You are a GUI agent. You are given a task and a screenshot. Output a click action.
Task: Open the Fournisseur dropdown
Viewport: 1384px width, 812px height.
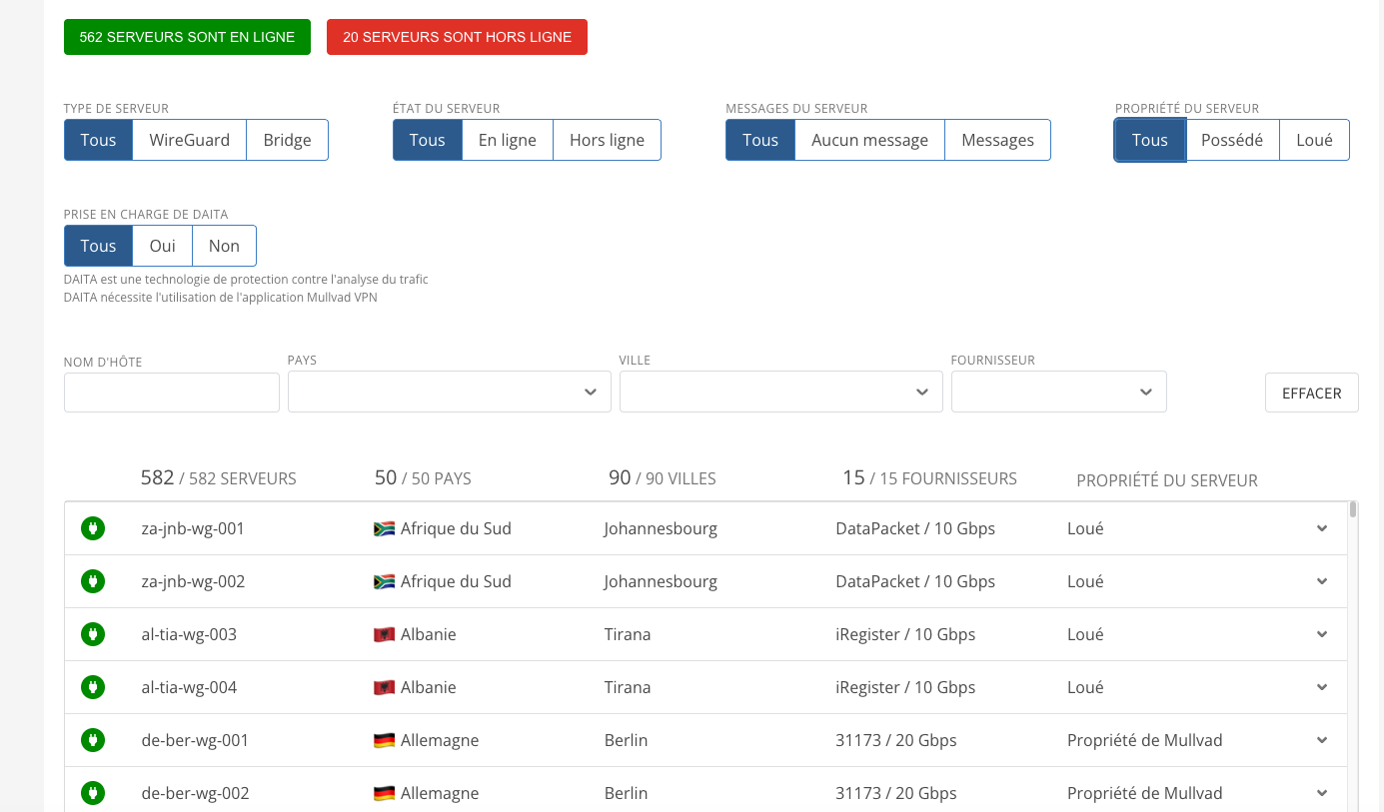(1058, 392)
